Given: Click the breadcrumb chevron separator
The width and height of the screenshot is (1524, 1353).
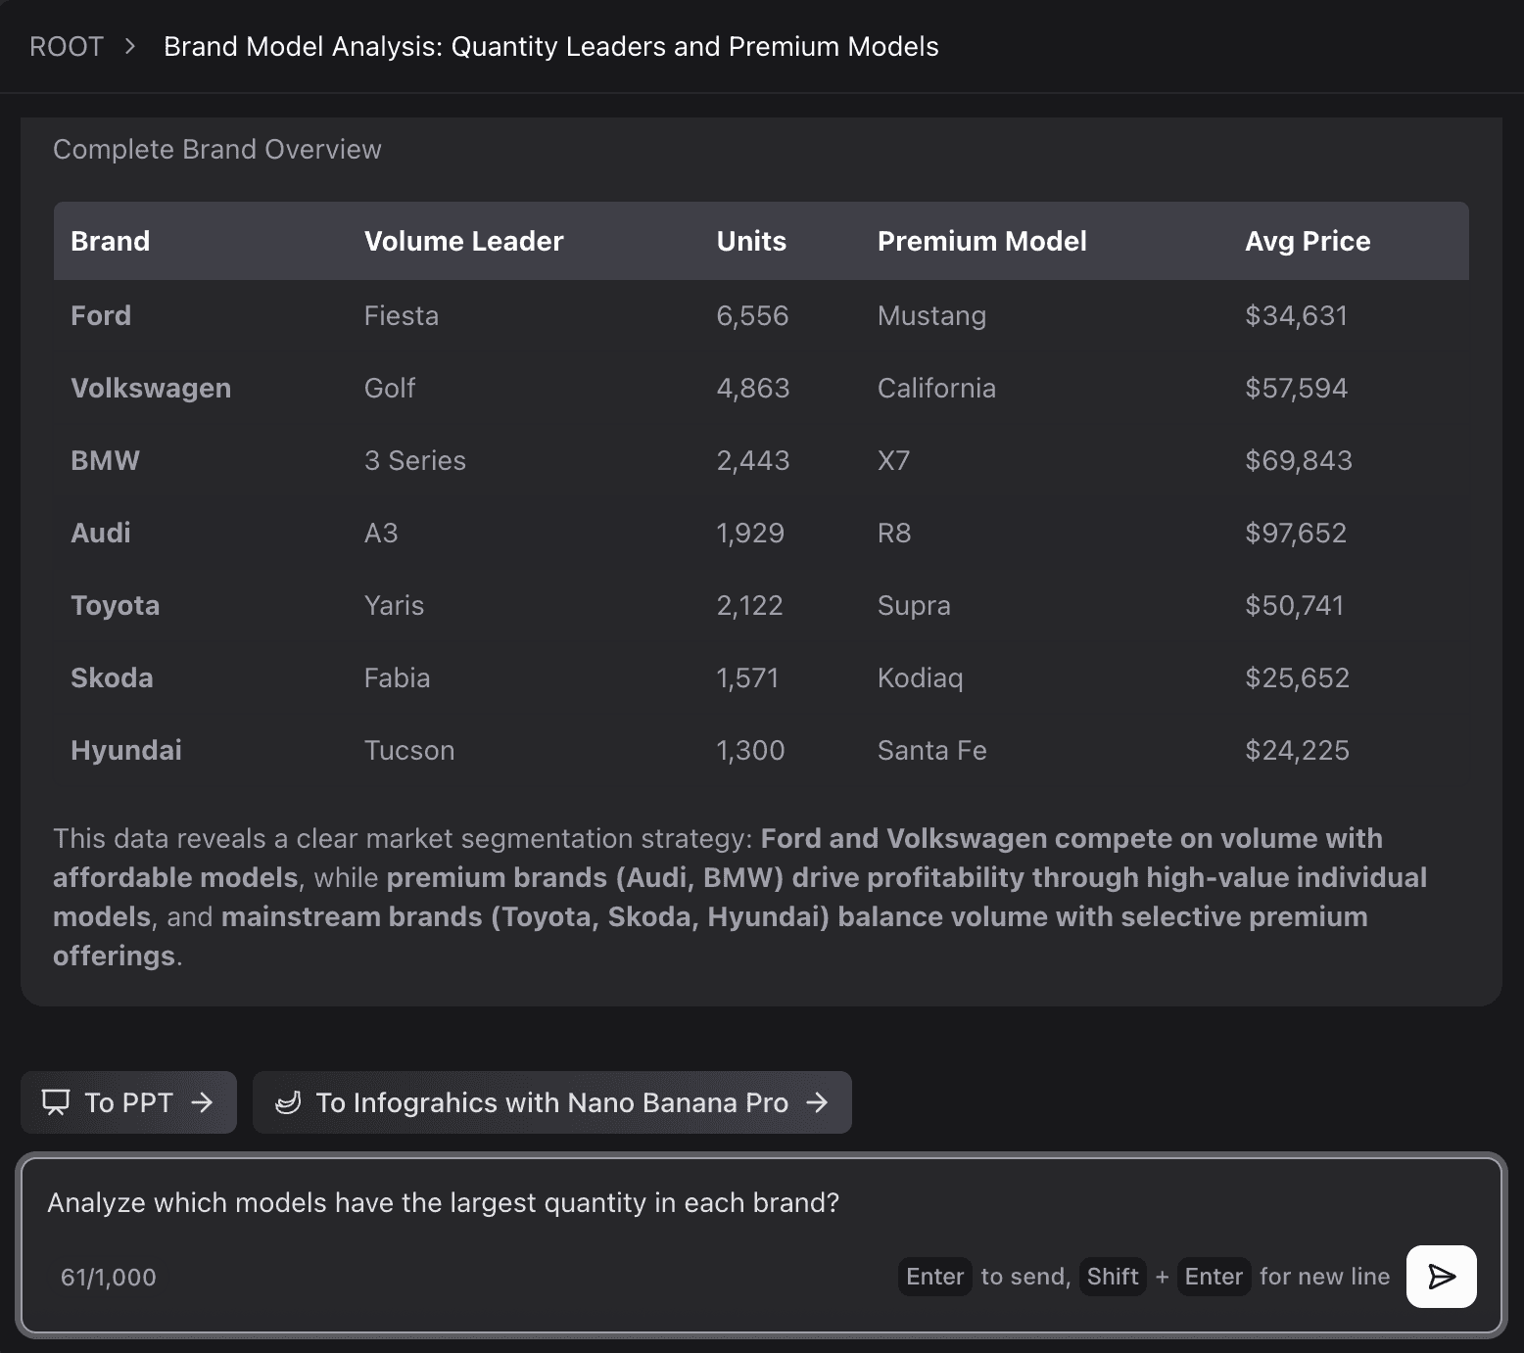Looking at the screenshot, I should pyautogui.click(x=130, y=47).
